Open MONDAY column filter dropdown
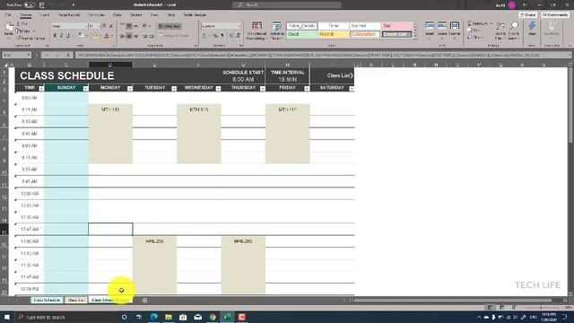The height and width of the screenshot is (323, 574). (129, 88)
